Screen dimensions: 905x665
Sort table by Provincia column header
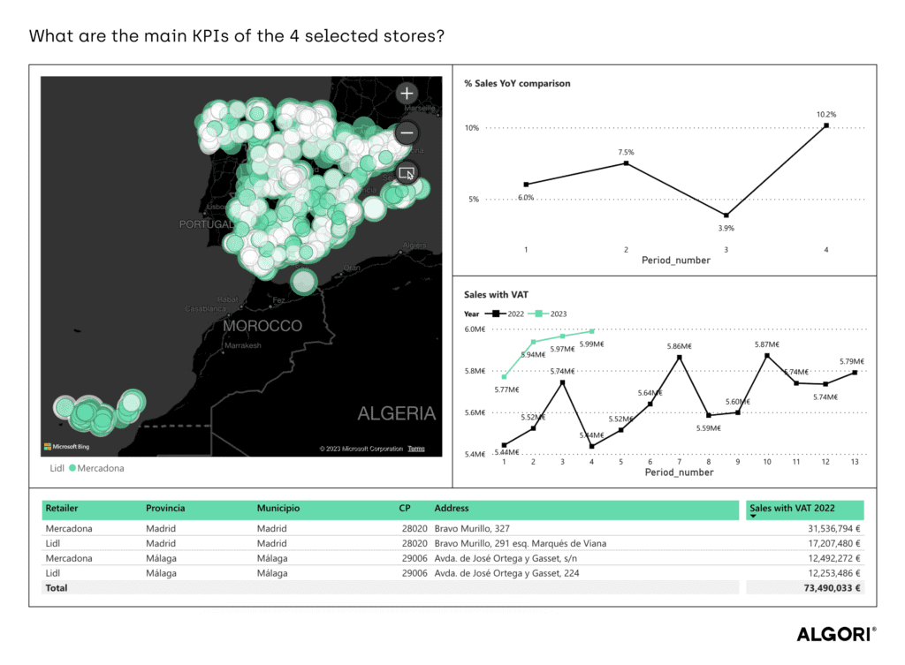[165, 508]
